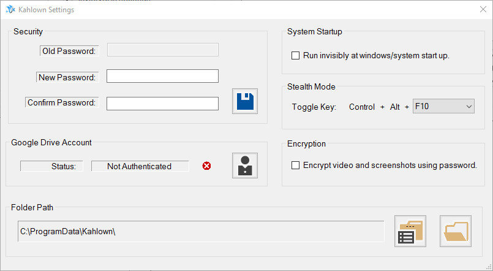The width and height of the screenshot is (493, 271).
Task: Click the red error status icon
Action: pyautogui.click(x=206, y=166)
